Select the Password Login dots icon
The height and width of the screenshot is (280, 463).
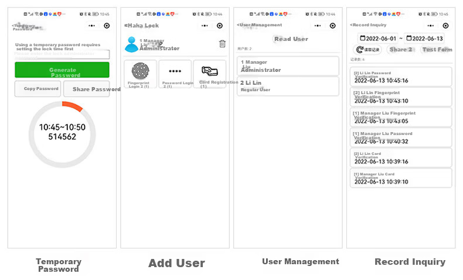point(175,71)
